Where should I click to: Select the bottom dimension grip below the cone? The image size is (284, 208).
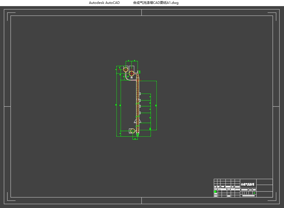(x=135, y=139)
